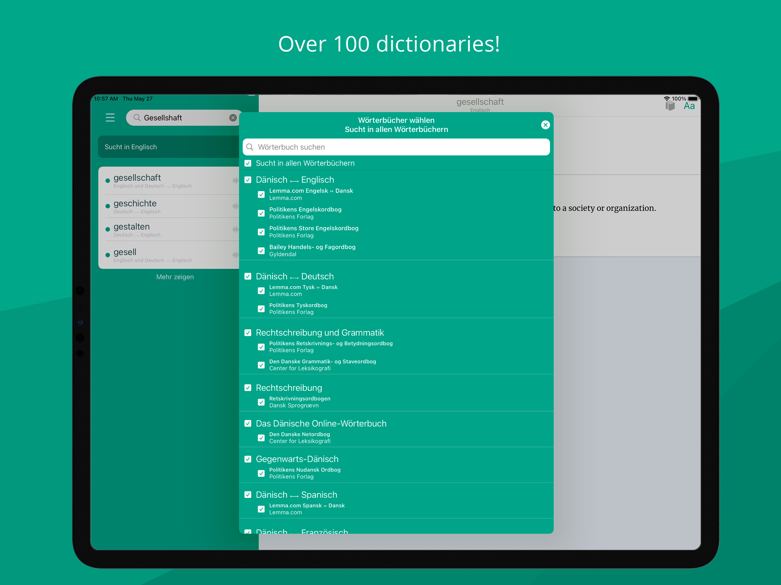Screen dimensions: 781x585
Task: Click the Wörterbücher wählen dialog title
Action: click(x=396, y=120)
